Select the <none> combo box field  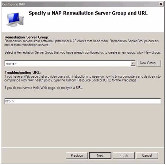pos(70,63)
